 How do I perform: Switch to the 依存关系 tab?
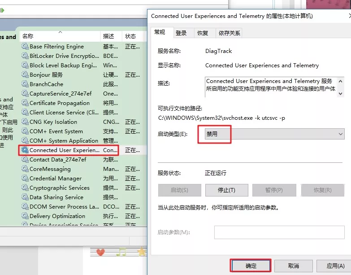229,33
